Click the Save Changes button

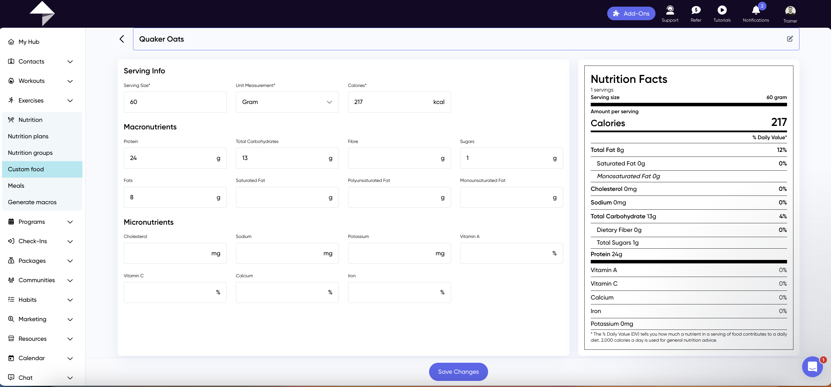pyautogui.click(x=458, y=371)
